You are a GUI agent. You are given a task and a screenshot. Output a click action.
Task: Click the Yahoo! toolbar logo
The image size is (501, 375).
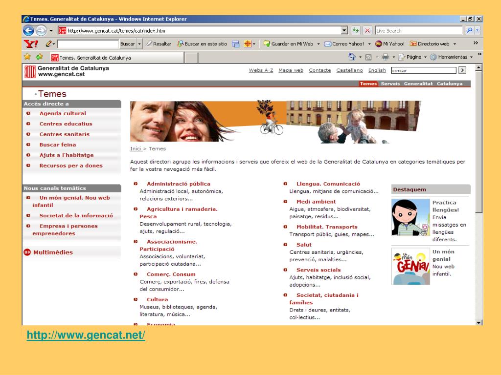click(31, 43)
